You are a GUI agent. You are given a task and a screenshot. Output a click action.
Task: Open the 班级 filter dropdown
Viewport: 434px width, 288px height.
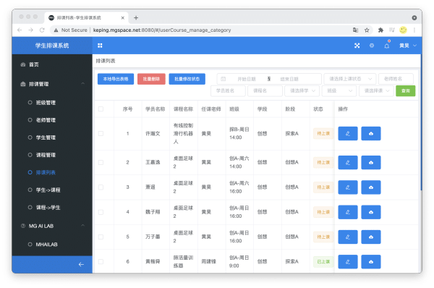(339, 91)
